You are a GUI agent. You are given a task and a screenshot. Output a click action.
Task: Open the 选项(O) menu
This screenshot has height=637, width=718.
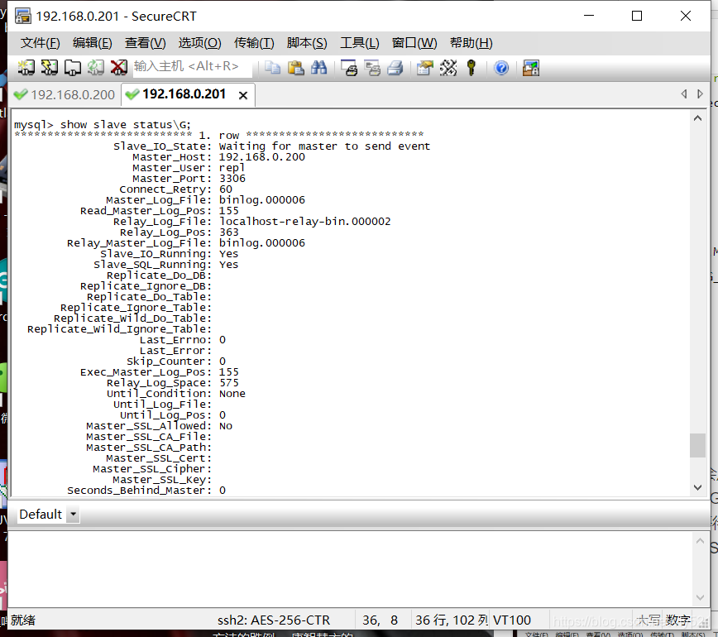199,43
